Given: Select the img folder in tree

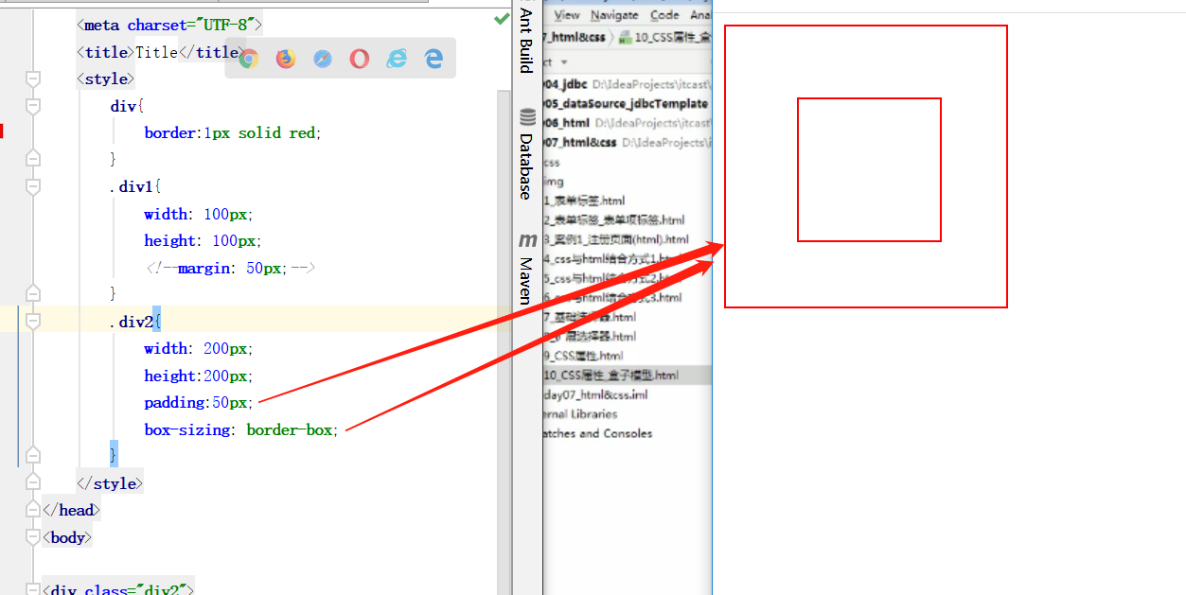Looking at the screenshot, I should [x=554, y=181].
